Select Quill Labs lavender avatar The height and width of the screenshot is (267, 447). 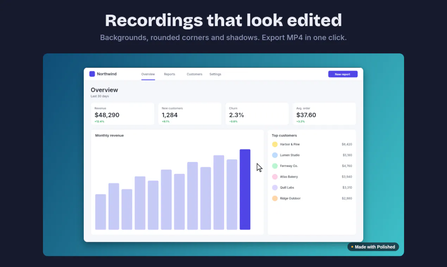[275, 188]
